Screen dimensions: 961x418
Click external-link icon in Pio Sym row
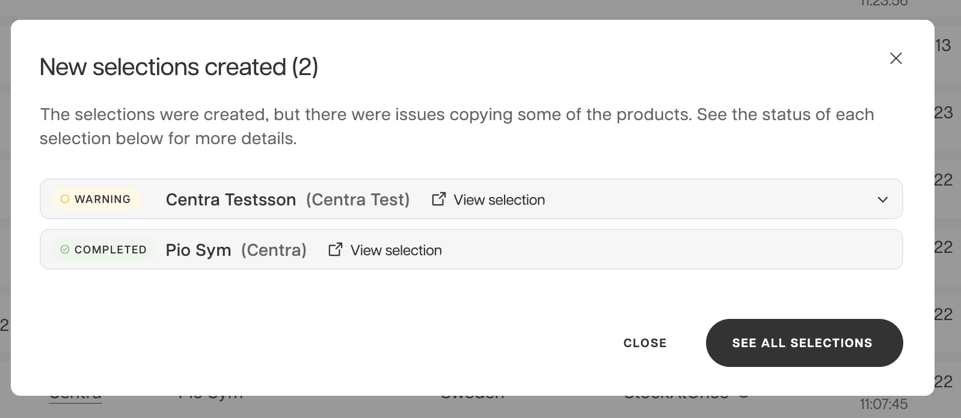336,249
